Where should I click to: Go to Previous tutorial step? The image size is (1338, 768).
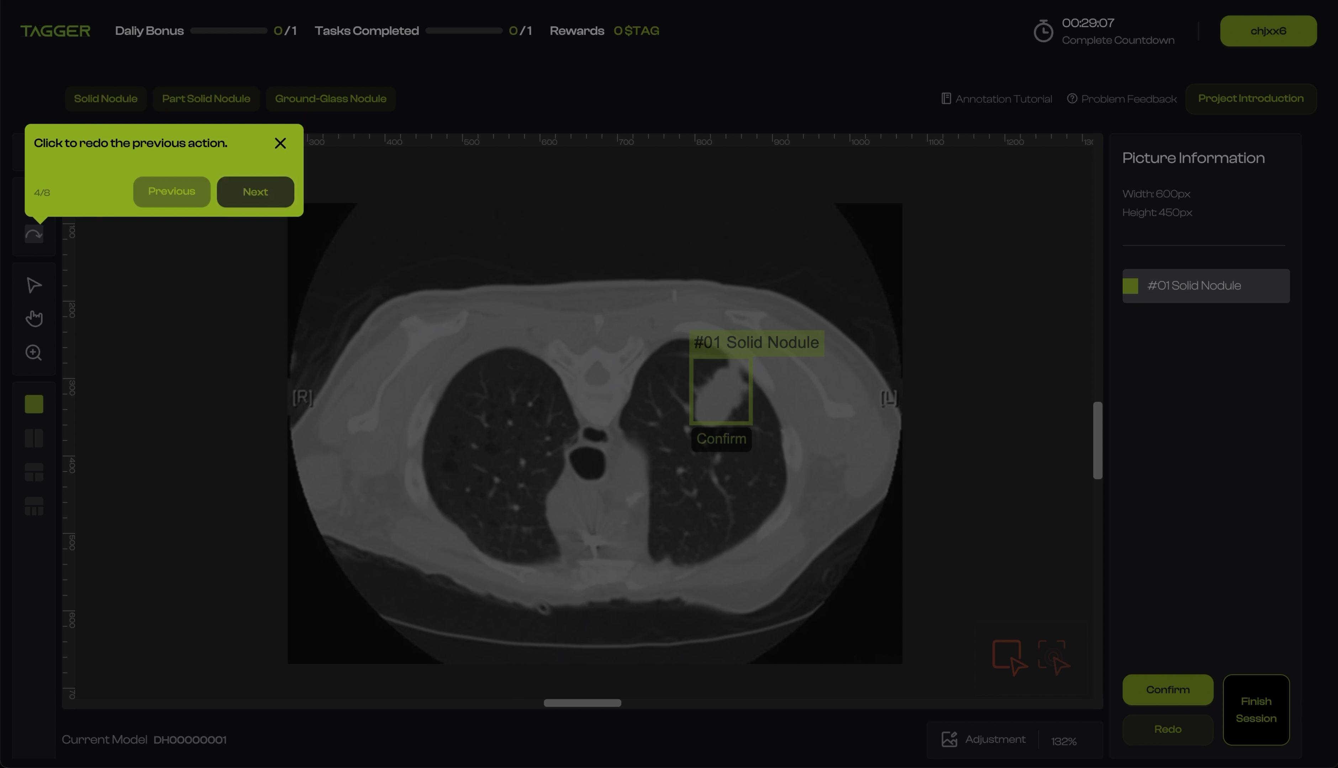(x=172, y=192)
